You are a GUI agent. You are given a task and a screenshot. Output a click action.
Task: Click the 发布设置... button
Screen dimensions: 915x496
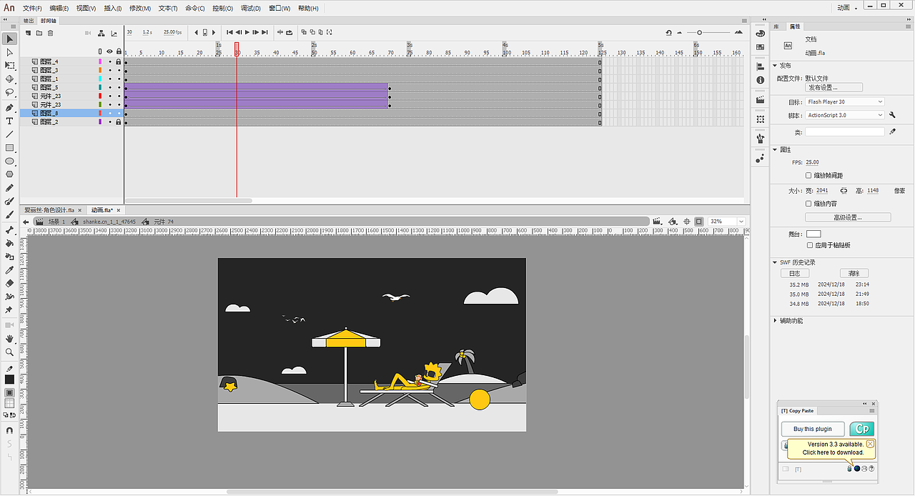click(834, 88)
